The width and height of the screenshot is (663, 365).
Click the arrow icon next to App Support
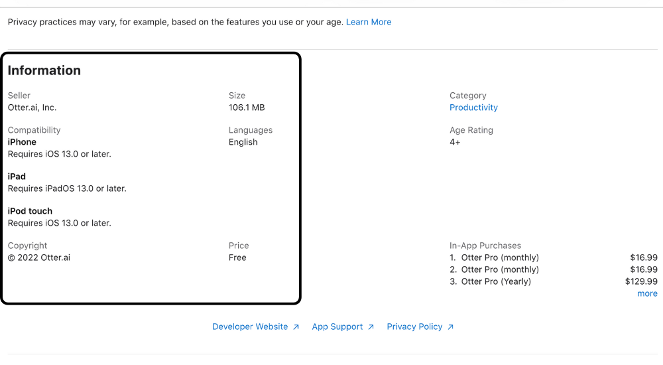coord(371,327)
